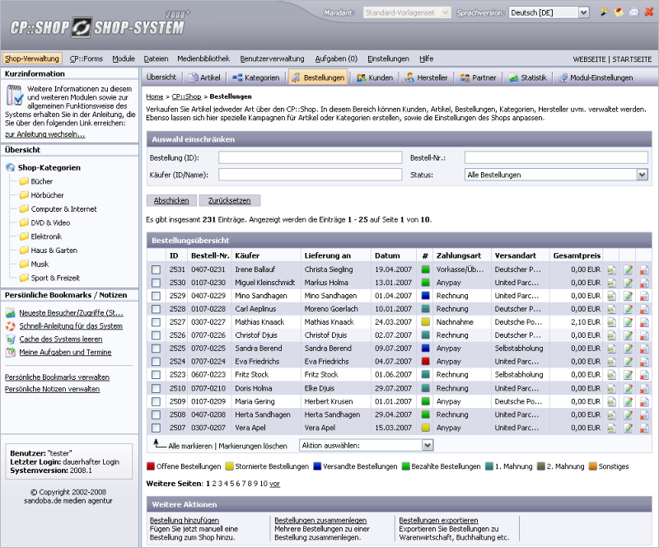The height and width of the screenshot is (548, 659).
Task: Expand the 'Aktion auswählen' dropdown
Action: [366, 445]
